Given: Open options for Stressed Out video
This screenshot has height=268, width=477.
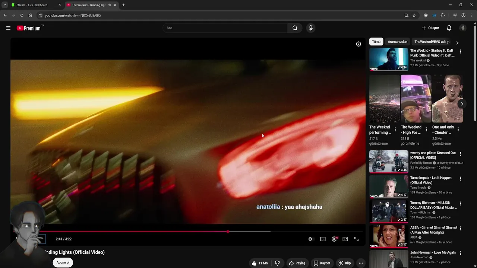Looking at the screenshot, I should 461,154.
